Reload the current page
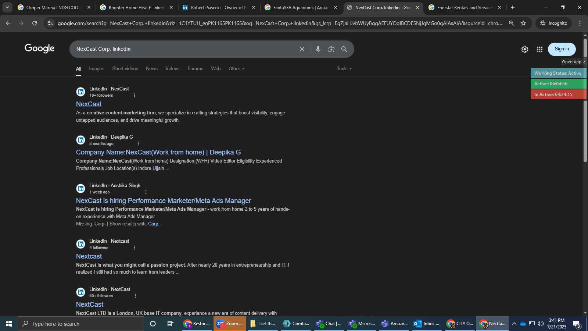Screen dimensions: 588x331 click(x=35, y=23)
